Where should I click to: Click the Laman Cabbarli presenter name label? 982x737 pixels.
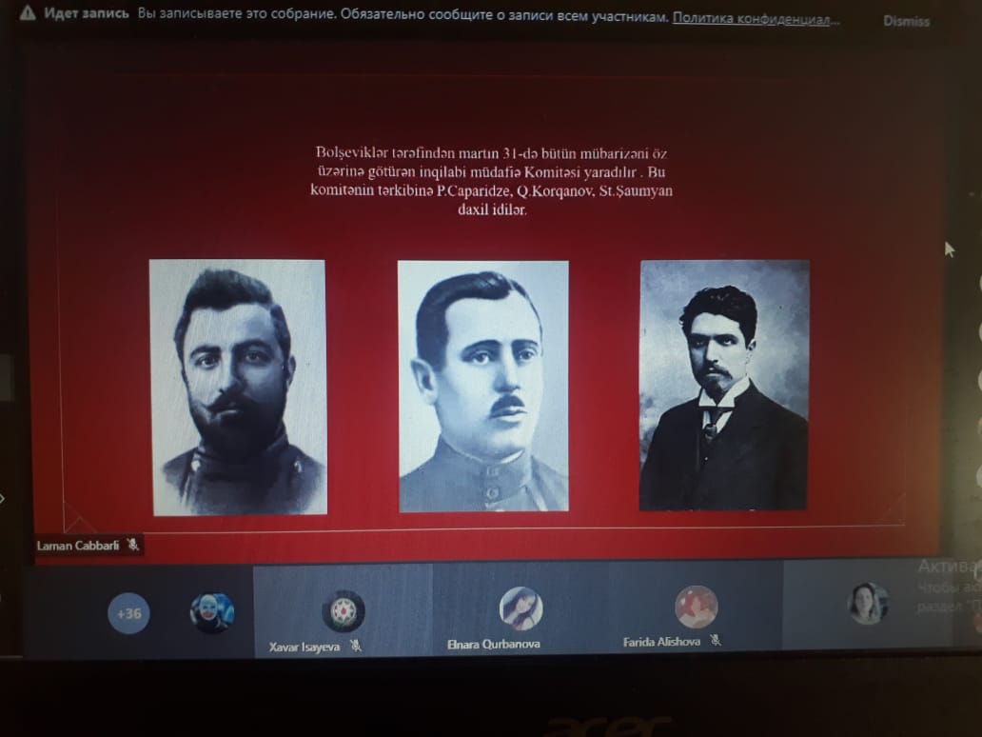click(x=78, y=546)
